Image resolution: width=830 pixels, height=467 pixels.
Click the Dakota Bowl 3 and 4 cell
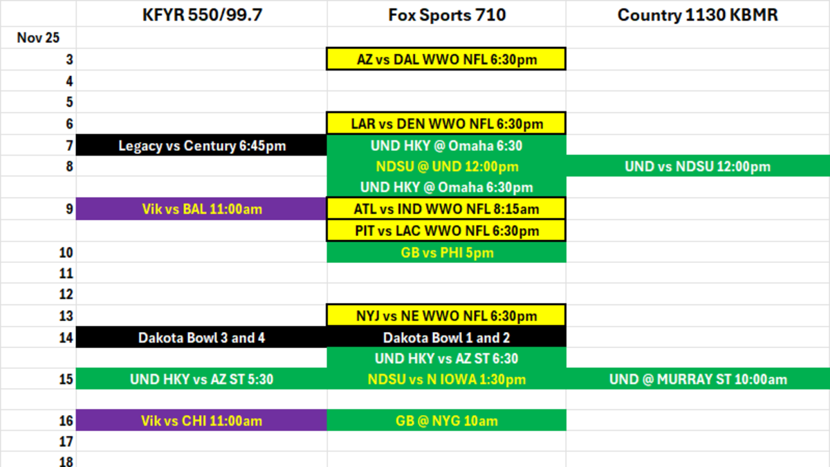[201, 338]
